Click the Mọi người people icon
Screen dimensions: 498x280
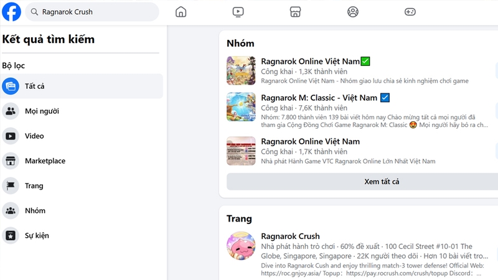[x=11, y=111]
